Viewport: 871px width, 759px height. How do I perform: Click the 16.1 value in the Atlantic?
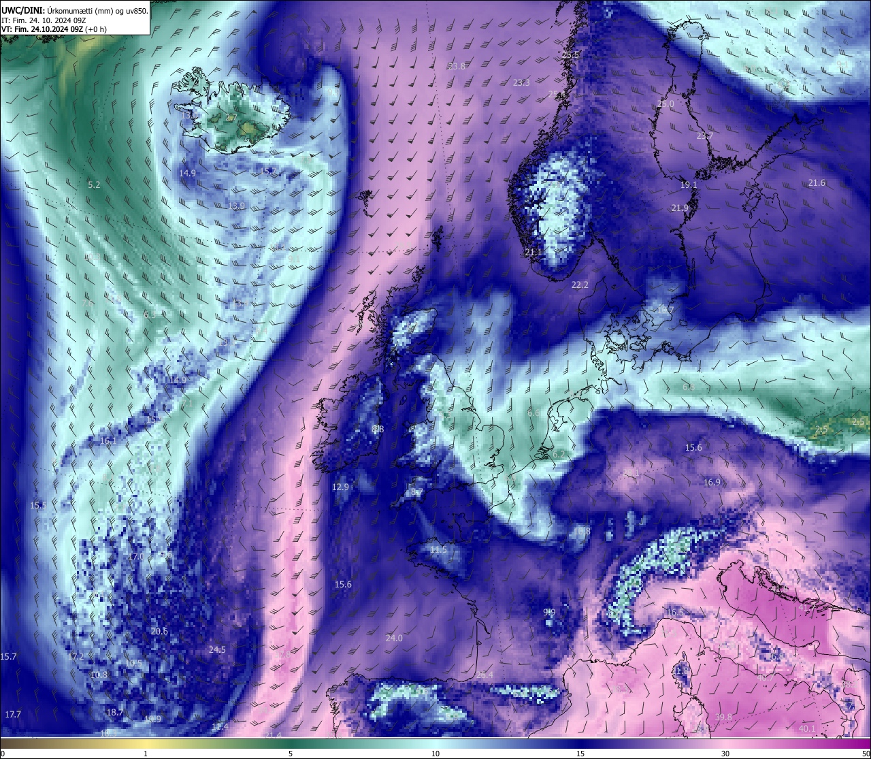point(108,440)
